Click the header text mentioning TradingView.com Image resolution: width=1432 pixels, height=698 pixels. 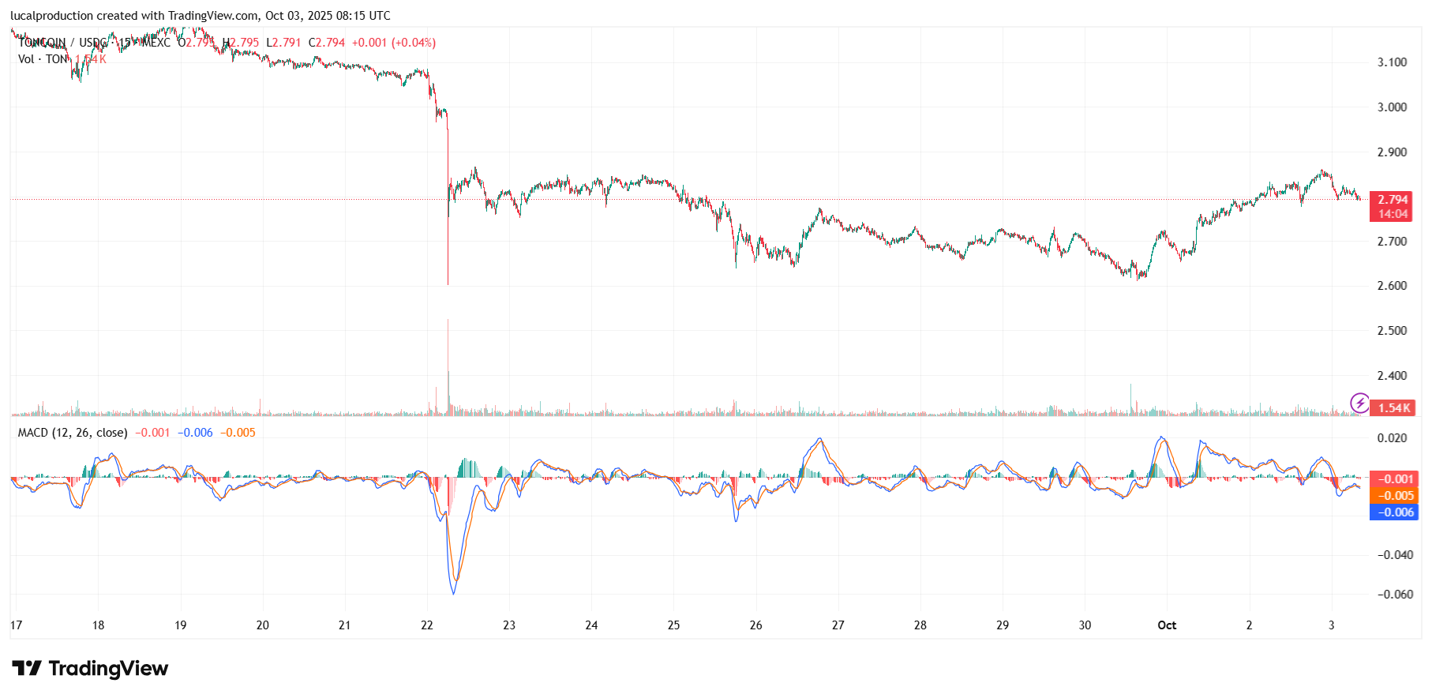[x=200, y=16]
